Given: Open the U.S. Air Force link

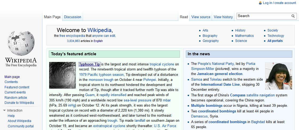Looking at the screenshot, I should tap(165, 126).
